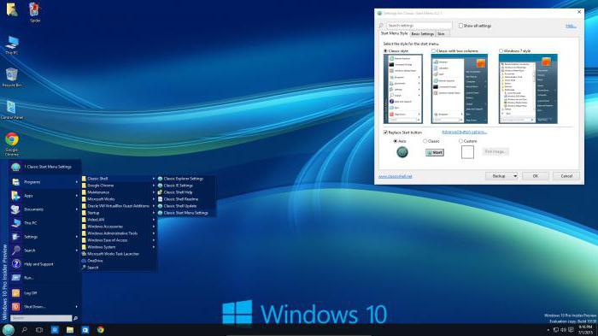Select the Custom start button radio

[x=460, y=141]
